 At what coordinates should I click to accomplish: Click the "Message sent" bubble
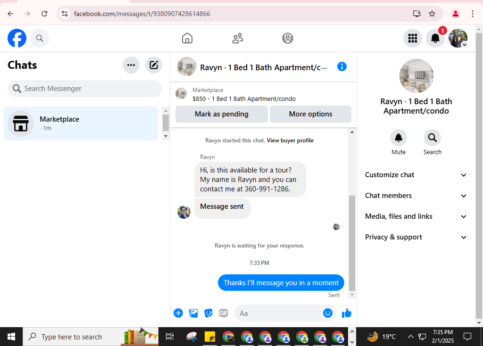[223, 208]
